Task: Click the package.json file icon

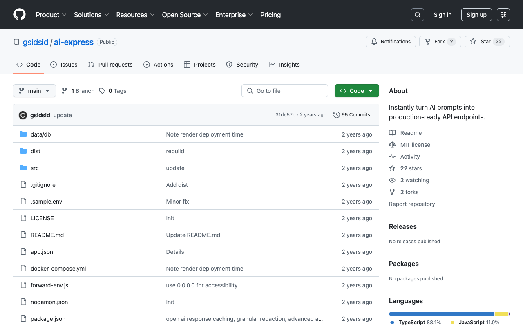Action: 23,319
